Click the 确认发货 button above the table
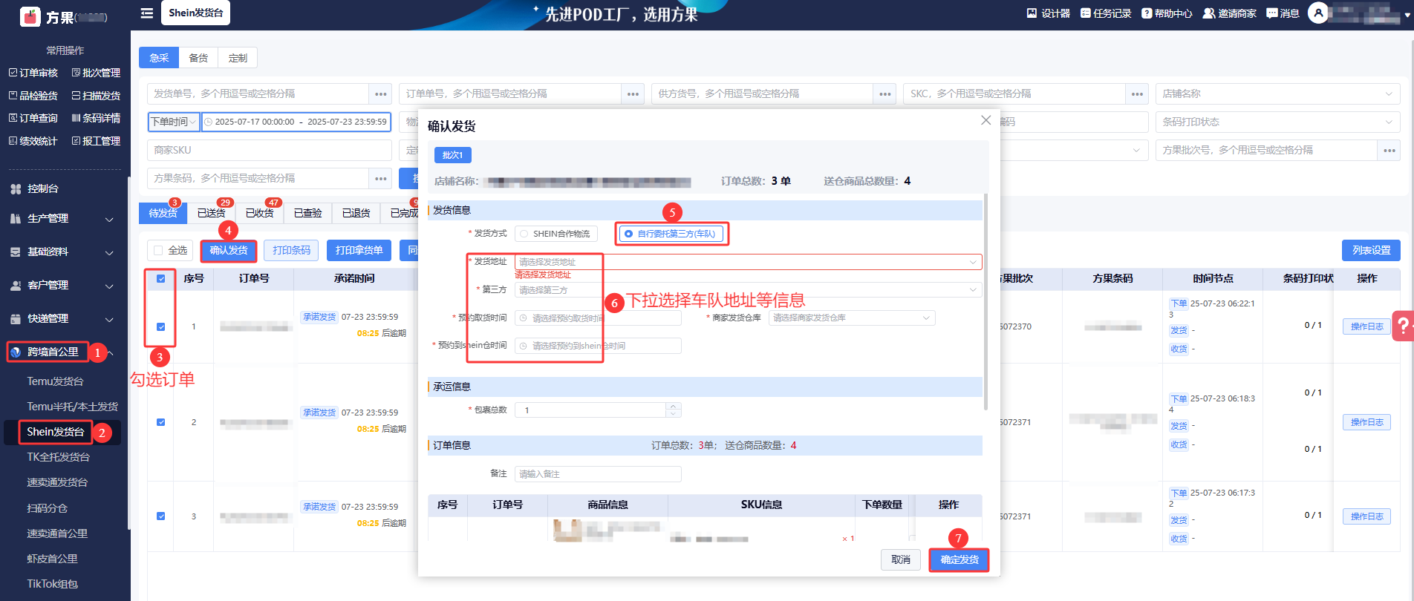1414x601 pixels. click(x=229, y=251)
